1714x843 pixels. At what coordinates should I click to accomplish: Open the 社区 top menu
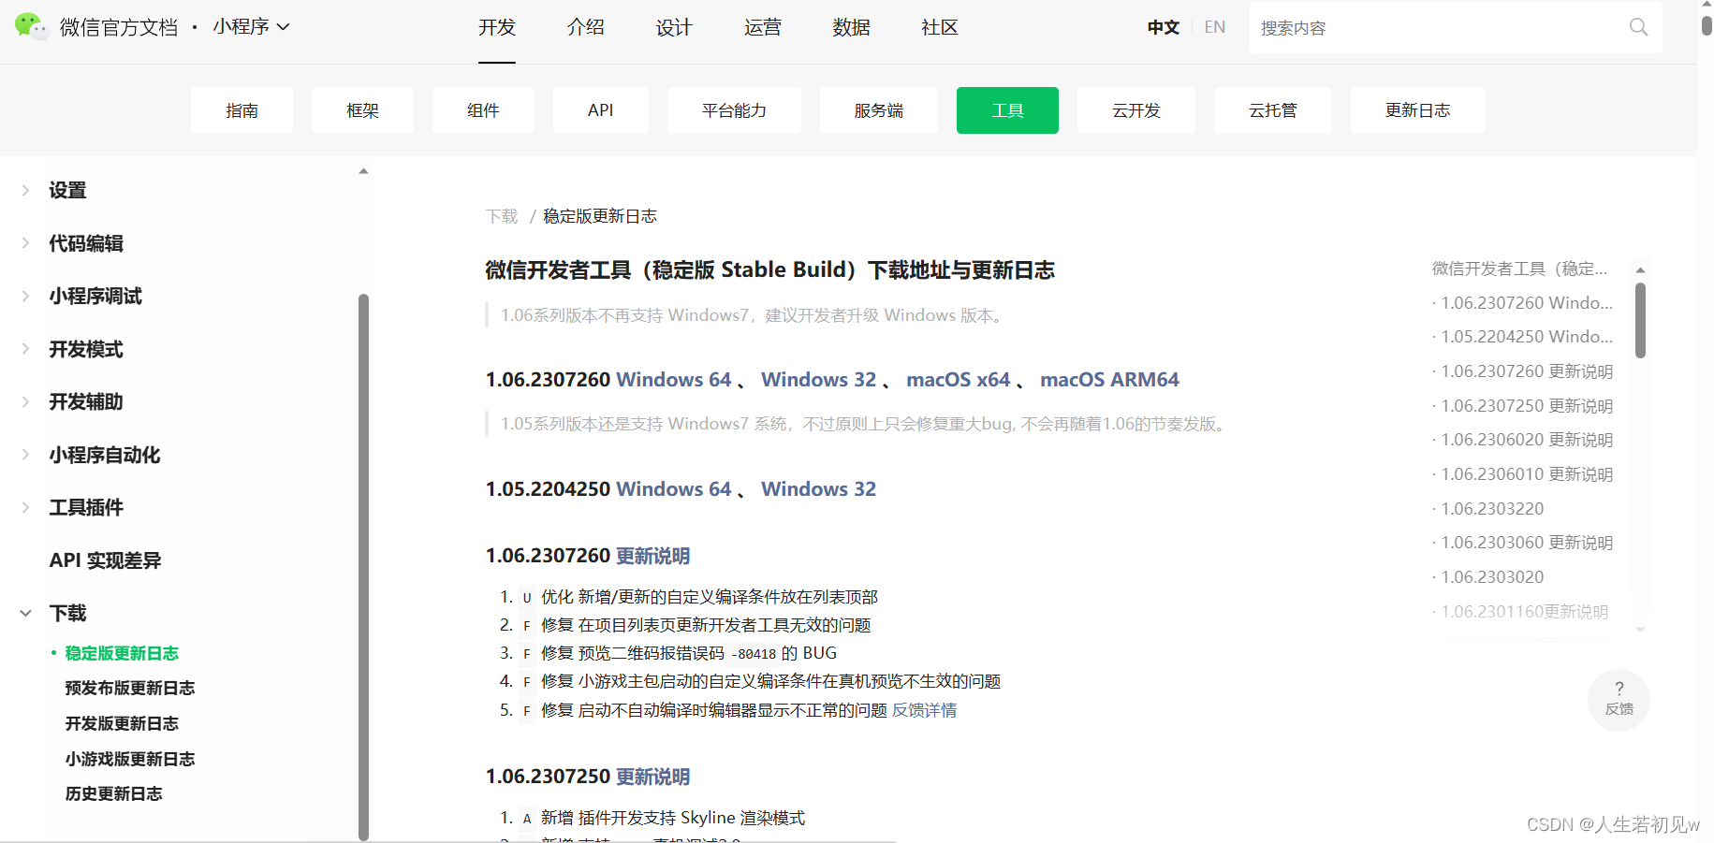pos(940,27)
